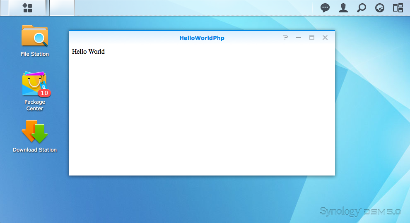Maximize the HelloWorldPhp window

coord(312,38)
